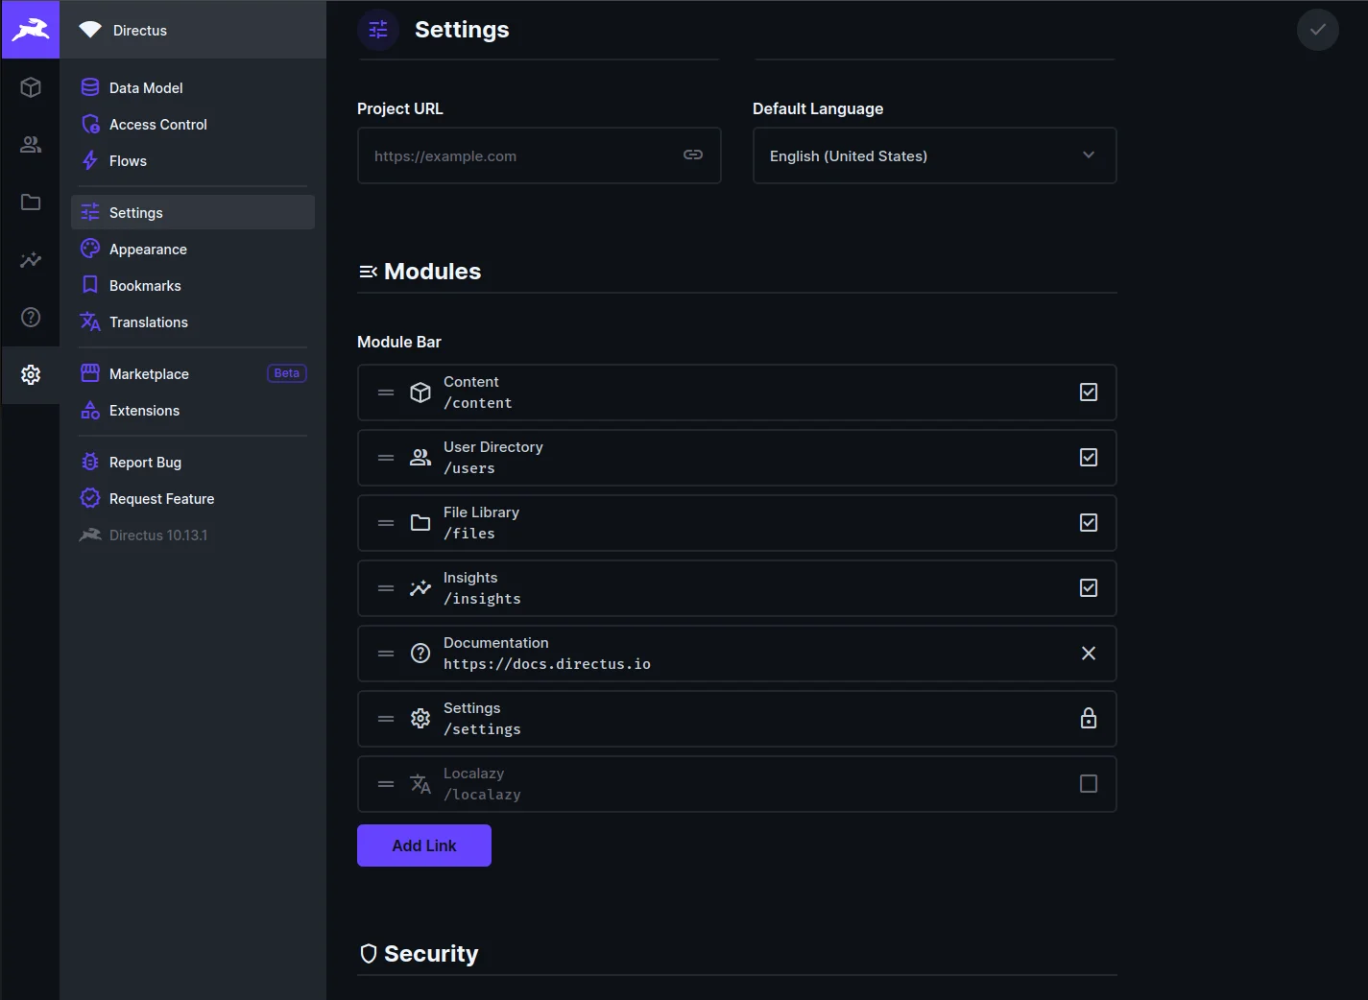The width and height of the screenshot is (1368, 1000).
Task: Enable the Localazy module checkbox
Action: pos(1088,784)
